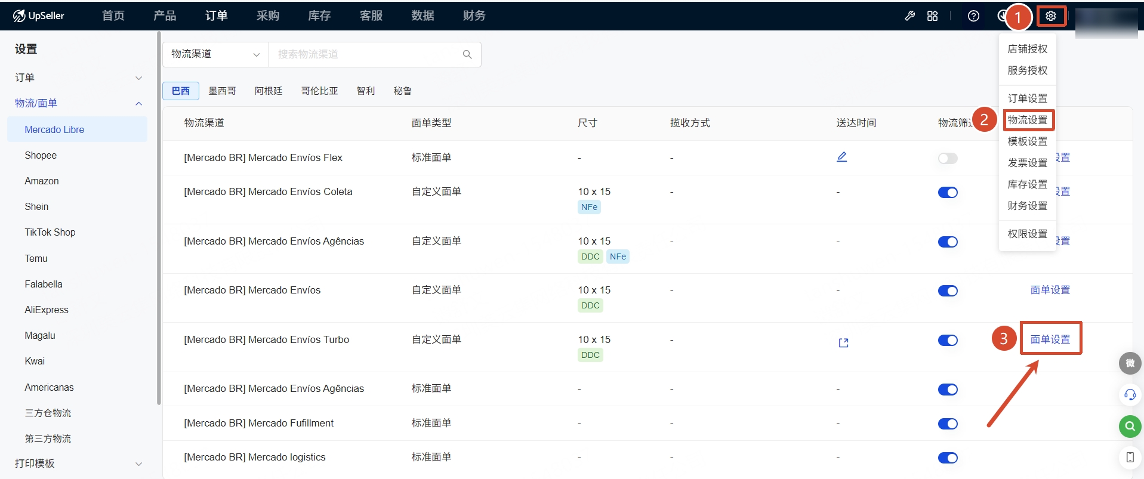
Task: Click the help question mark icon
Action: 973,16
